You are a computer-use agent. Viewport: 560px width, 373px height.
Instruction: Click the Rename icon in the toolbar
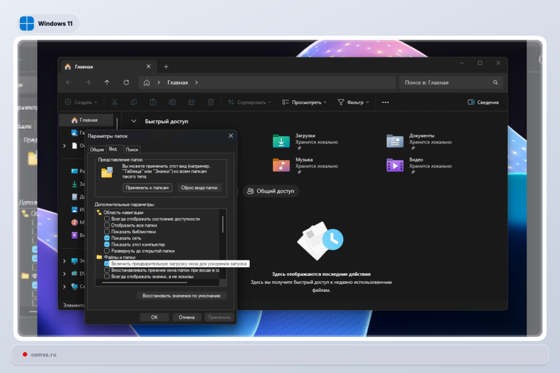coord(172,102)
